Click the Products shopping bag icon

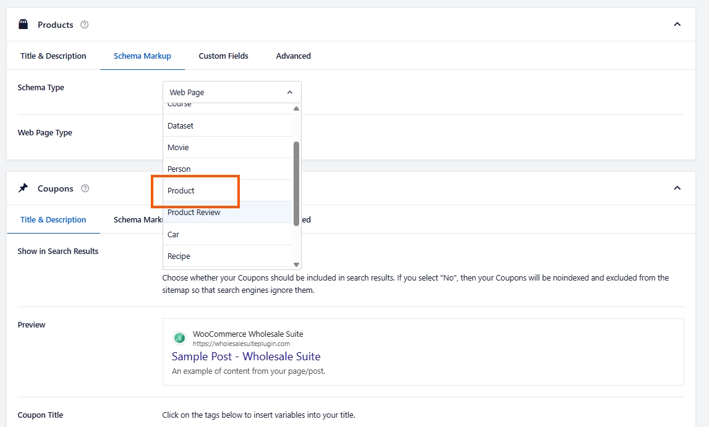click(x=23, y=25)
